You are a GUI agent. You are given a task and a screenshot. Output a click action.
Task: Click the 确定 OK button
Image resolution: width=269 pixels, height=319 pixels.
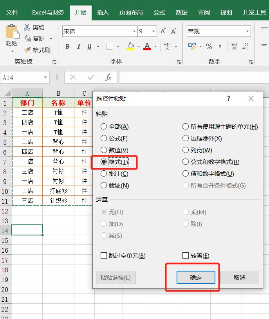pyautogui.click(x=196, y=277)
